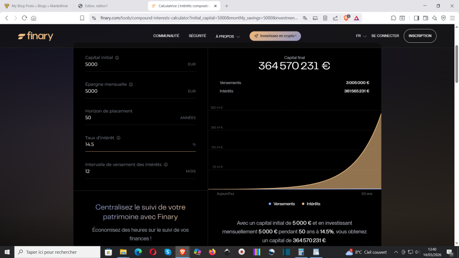Click the info icon next to Épargne mensuelle
The image size is (459, 258).
pyautogui.click(x=131, y=85)
